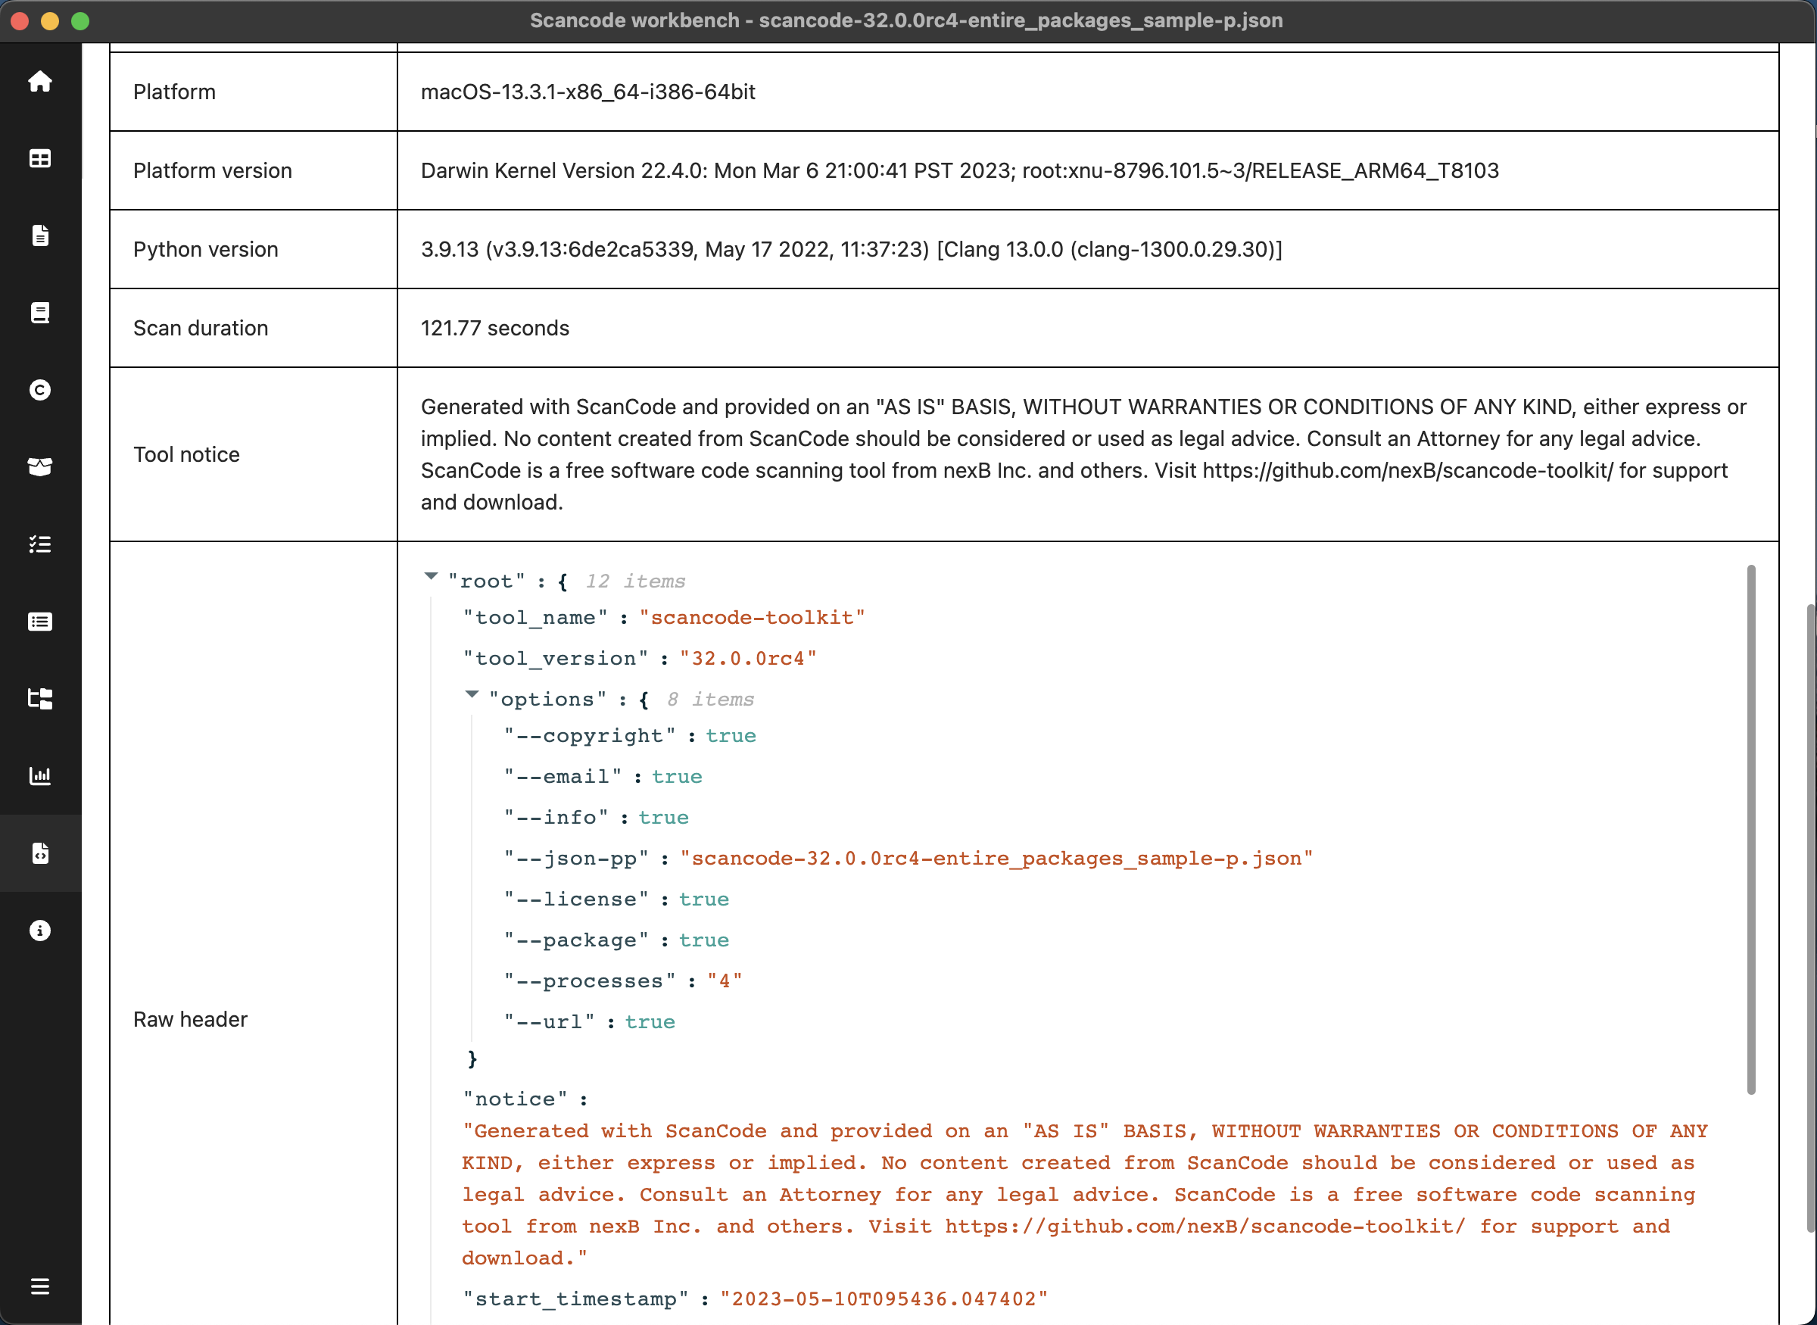
Task: Open the License explorer book icon
Action: (40, 313)
